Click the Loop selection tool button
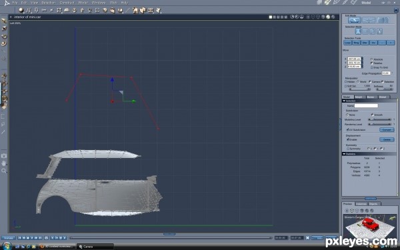The width and height of the screenshot is (400, 250). 348,43
